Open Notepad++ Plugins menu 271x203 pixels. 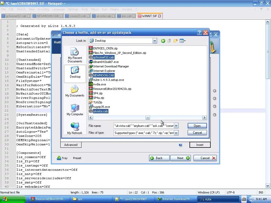coord(114,9)
